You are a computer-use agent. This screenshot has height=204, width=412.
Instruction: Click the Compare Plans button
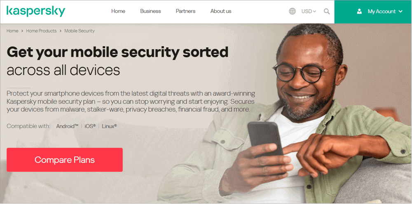pos(65,160)
